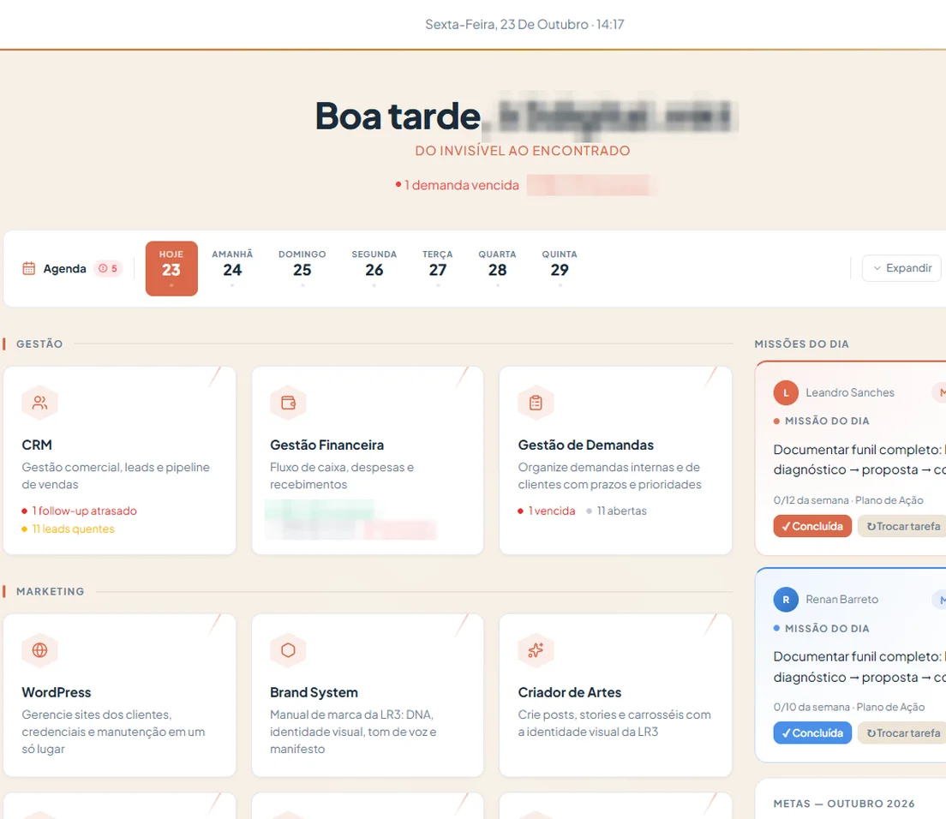Screen dimensions: 946x819
Task: Click the 'Sexta-Feira, 23 De Outubro · 14:17' date text
Action: (525, 24)
